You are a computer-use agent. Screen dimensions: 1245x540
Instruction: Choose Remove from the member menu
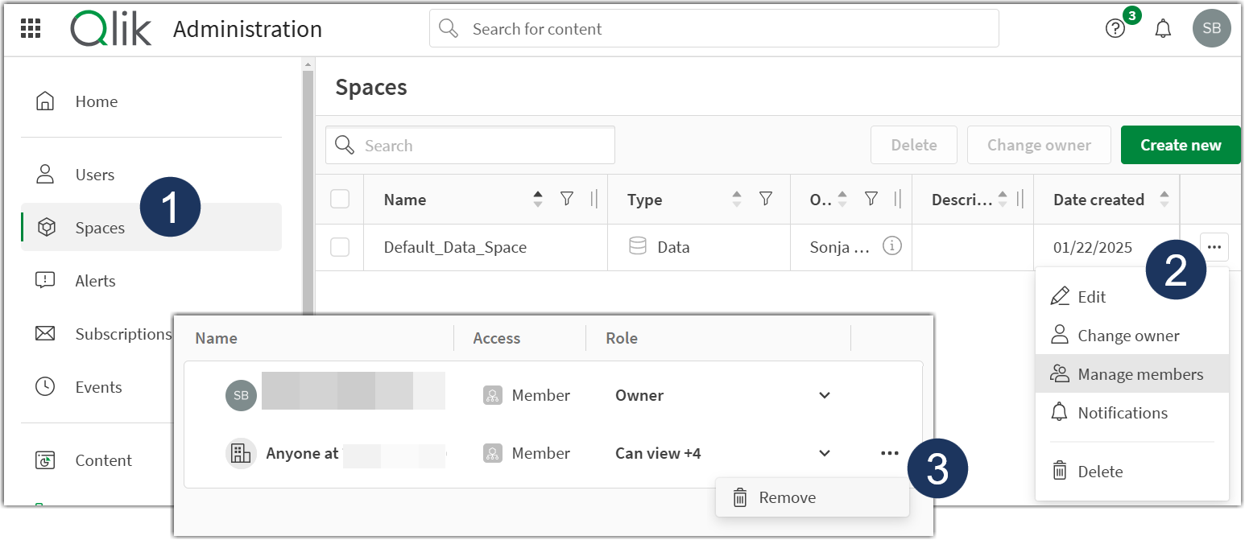tap(813, 497)
